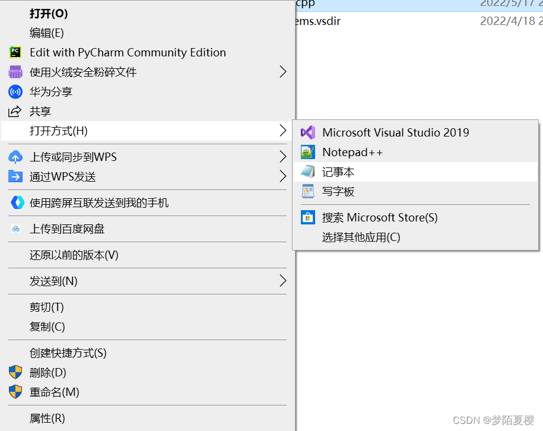Launch Edit with PyCharm Community Edition

[128, 52]
